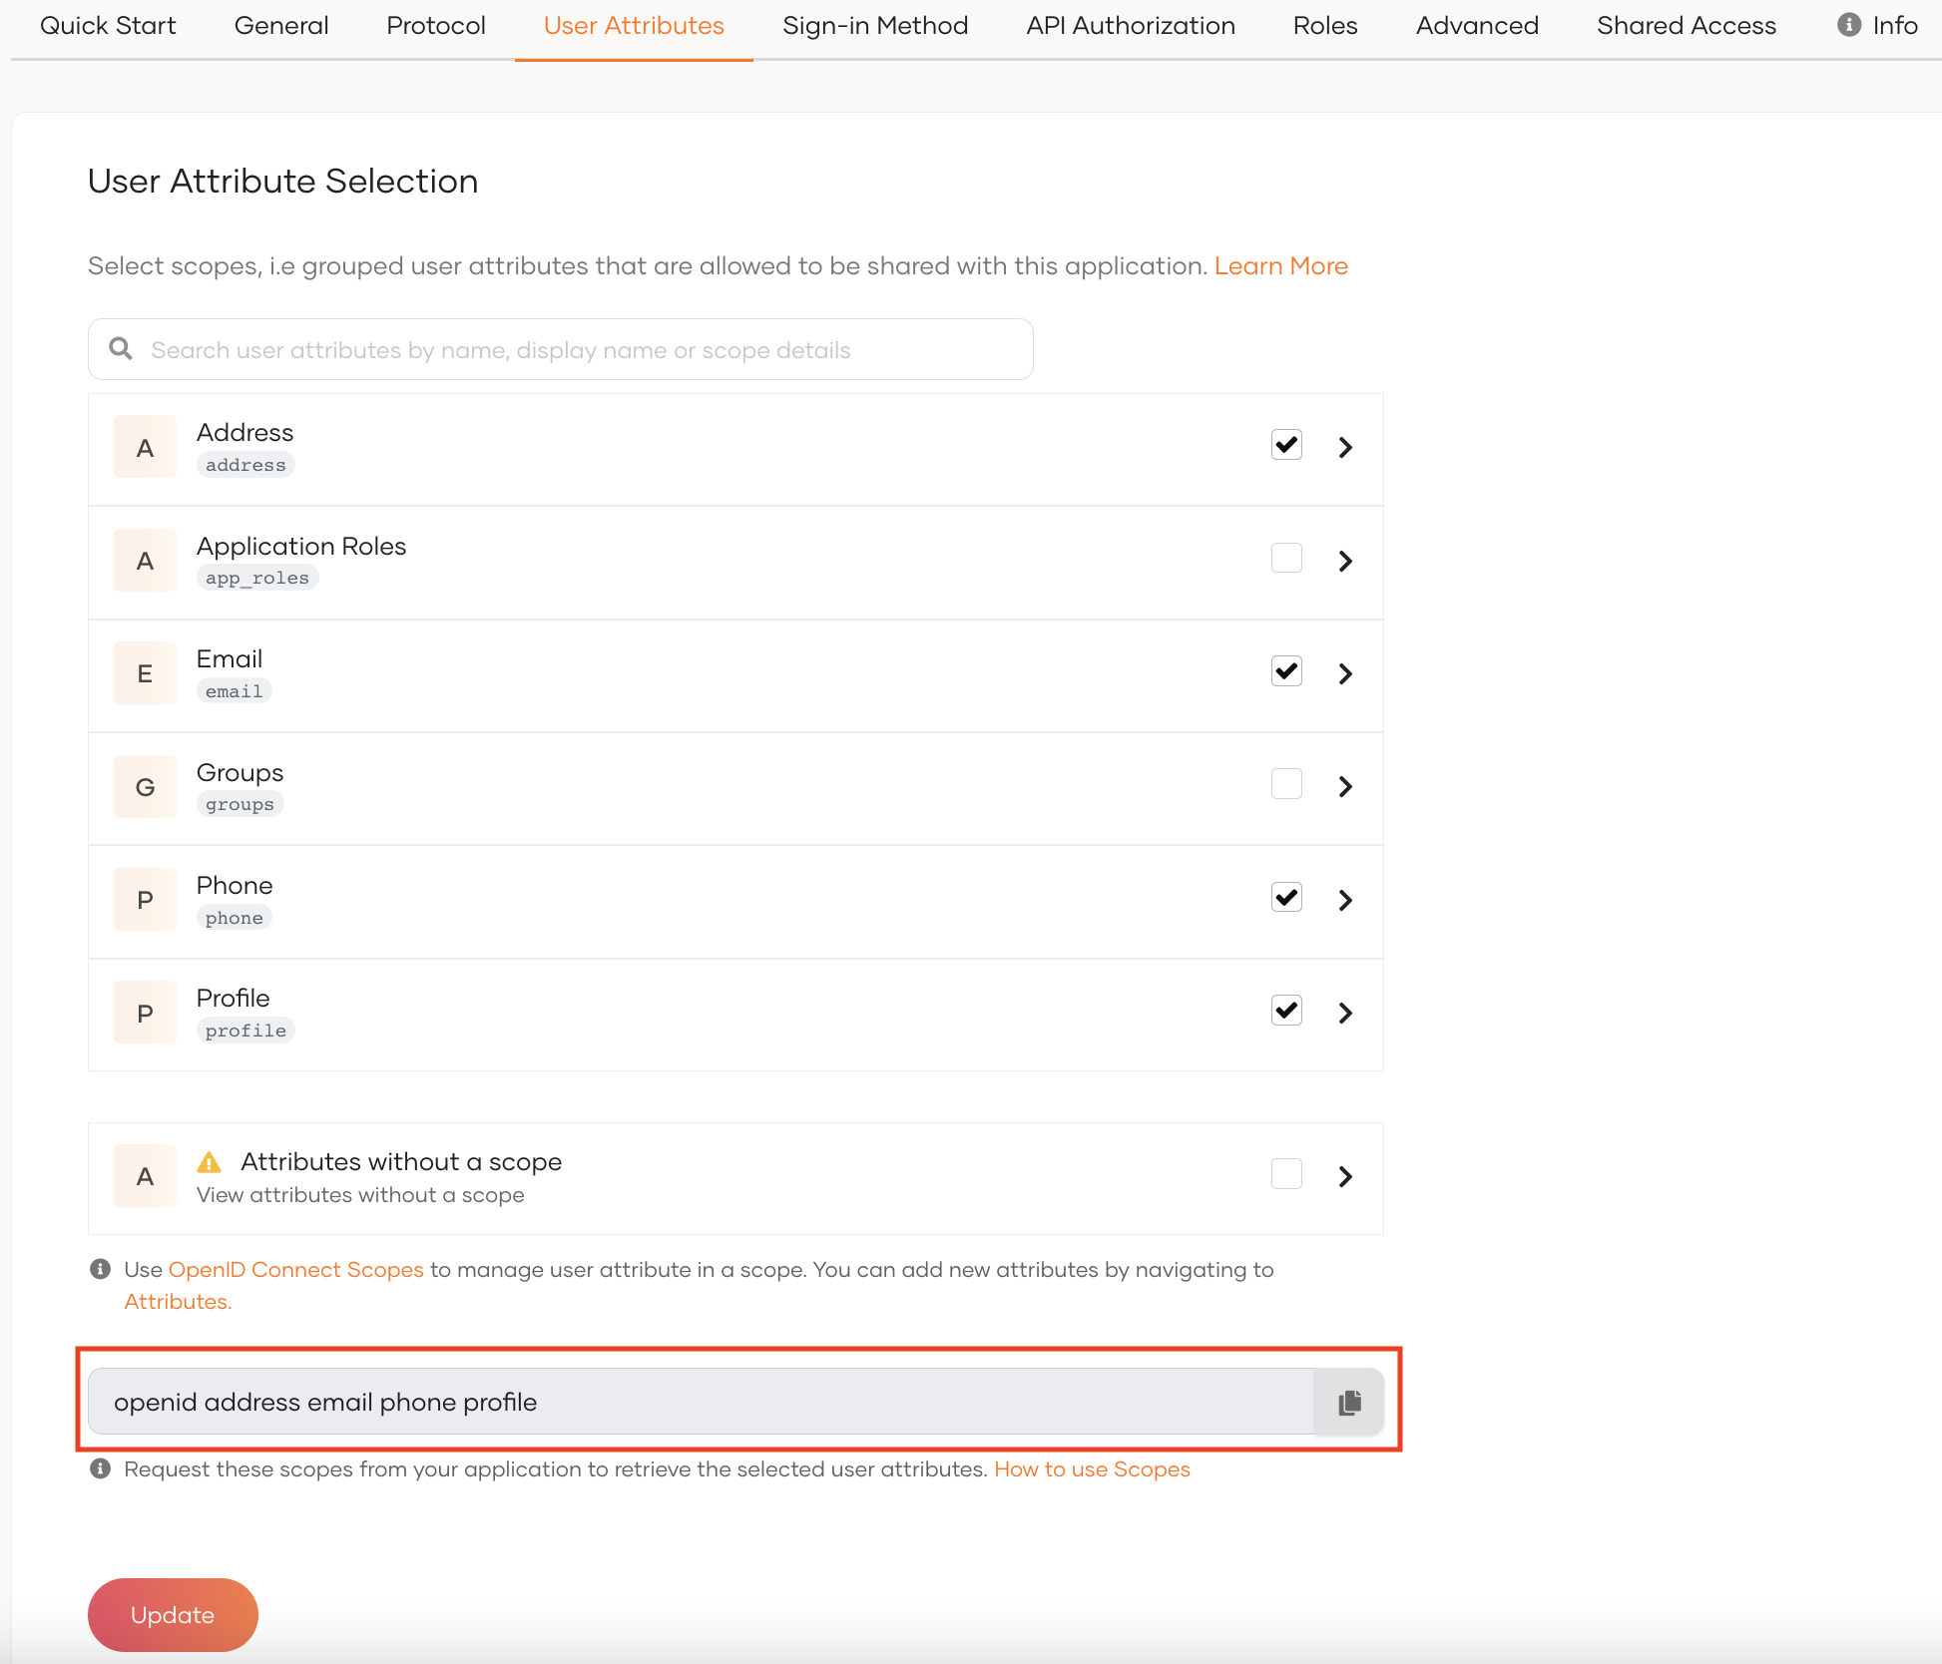Click the search magnifier icon
Screen dimensions: 1942x1664
[121, 349]
